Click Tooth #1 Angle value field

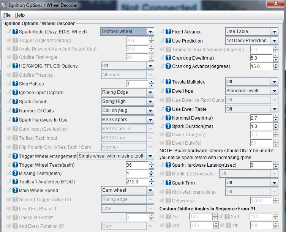[137, 181]
